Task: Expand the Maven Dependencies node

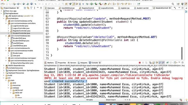Action: (x=4, y=65)
